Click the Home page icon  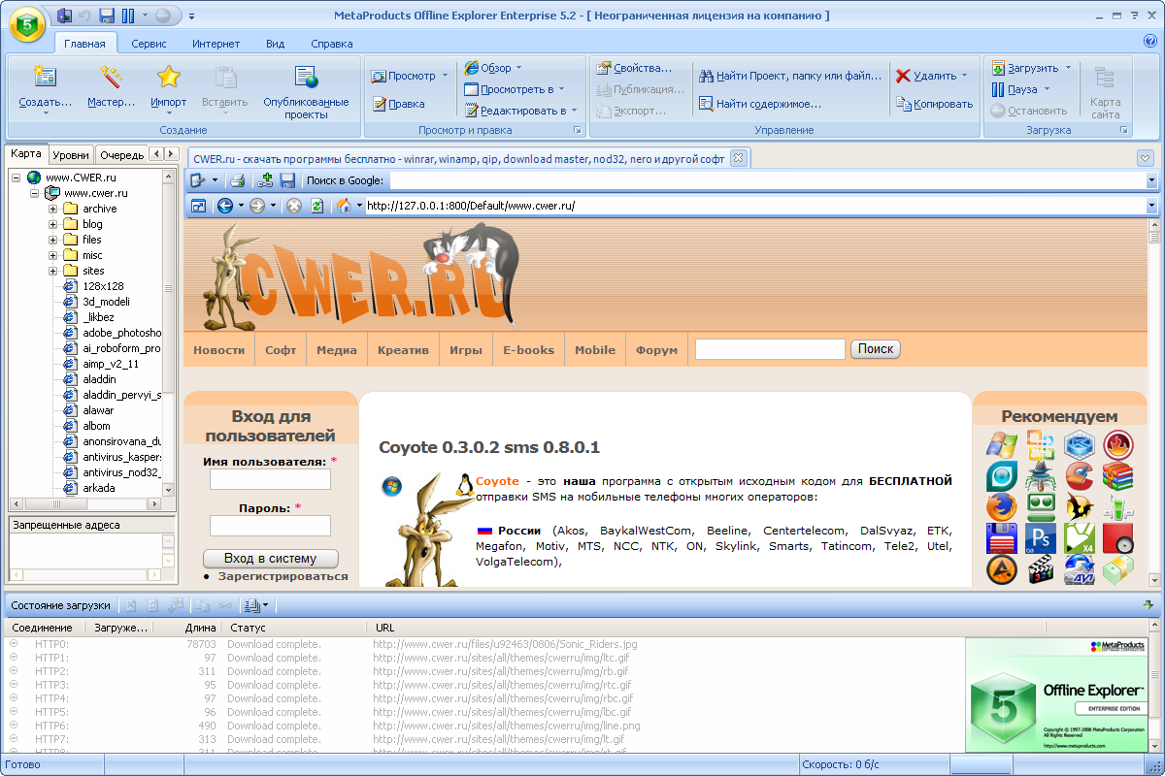coord(343,206)
